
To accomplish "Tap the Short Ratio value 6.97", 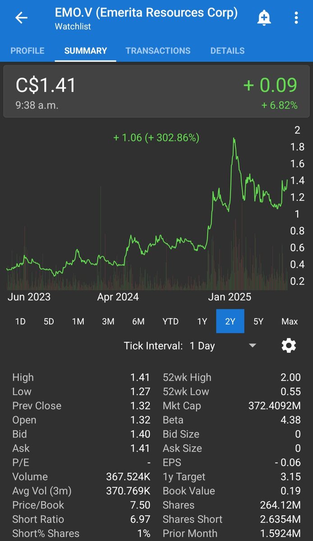I will click(140, 519).
